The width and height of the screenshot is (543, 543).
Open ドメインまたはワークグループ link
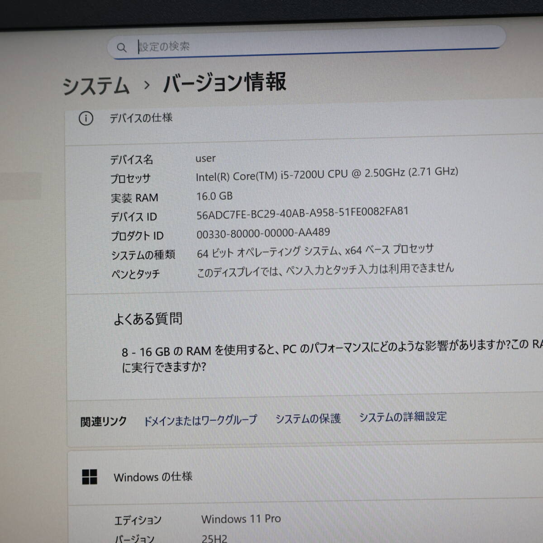(x=200, y=420)
